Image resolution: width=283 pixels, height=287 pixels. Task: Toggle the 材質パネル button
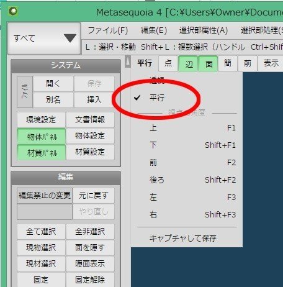[x=41, y=152]
